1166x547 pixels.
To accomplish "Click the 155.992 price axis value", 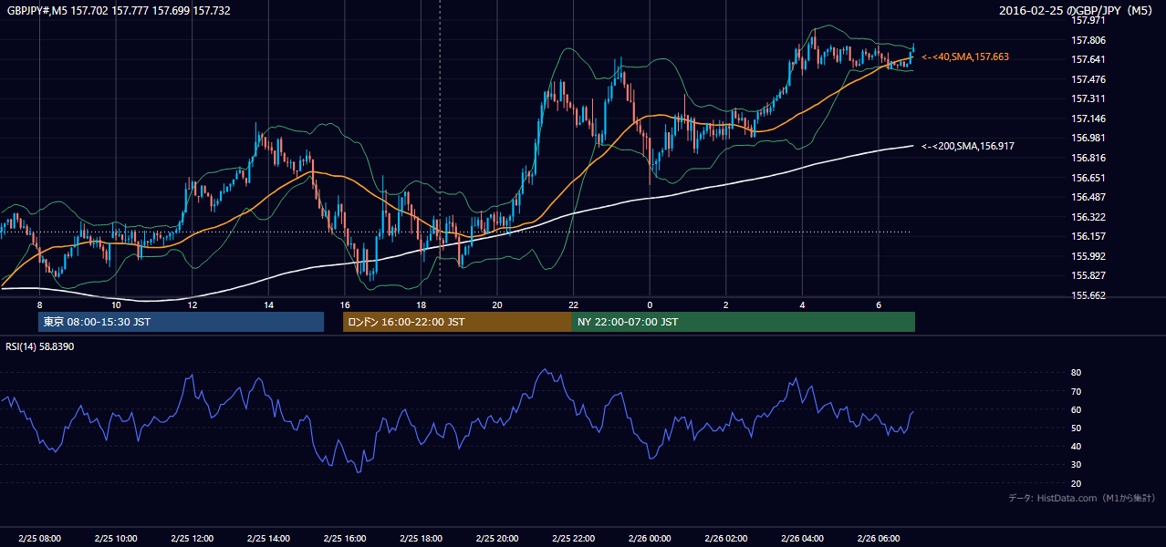I will pyautogui.click(x=1088, y=256).
